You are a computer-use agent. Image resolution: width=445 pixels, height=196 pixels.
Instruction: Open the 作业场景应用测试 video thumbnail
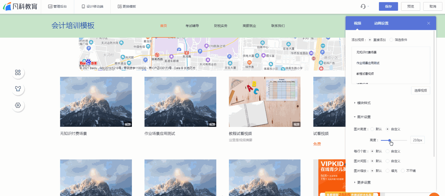pyautogui.click(x=180, y=102)
